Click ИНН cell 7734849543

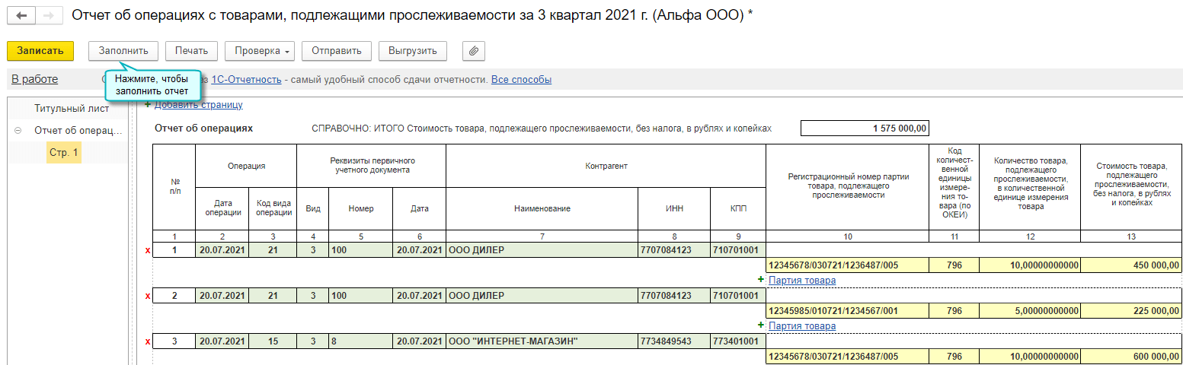point(674,341)
